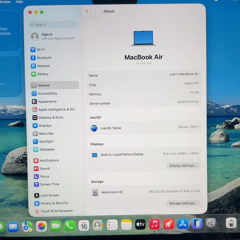Select Displays in the sidebar
Image resolution: width=240 pixels, height=240 pixels.
(x=42, y=126)
